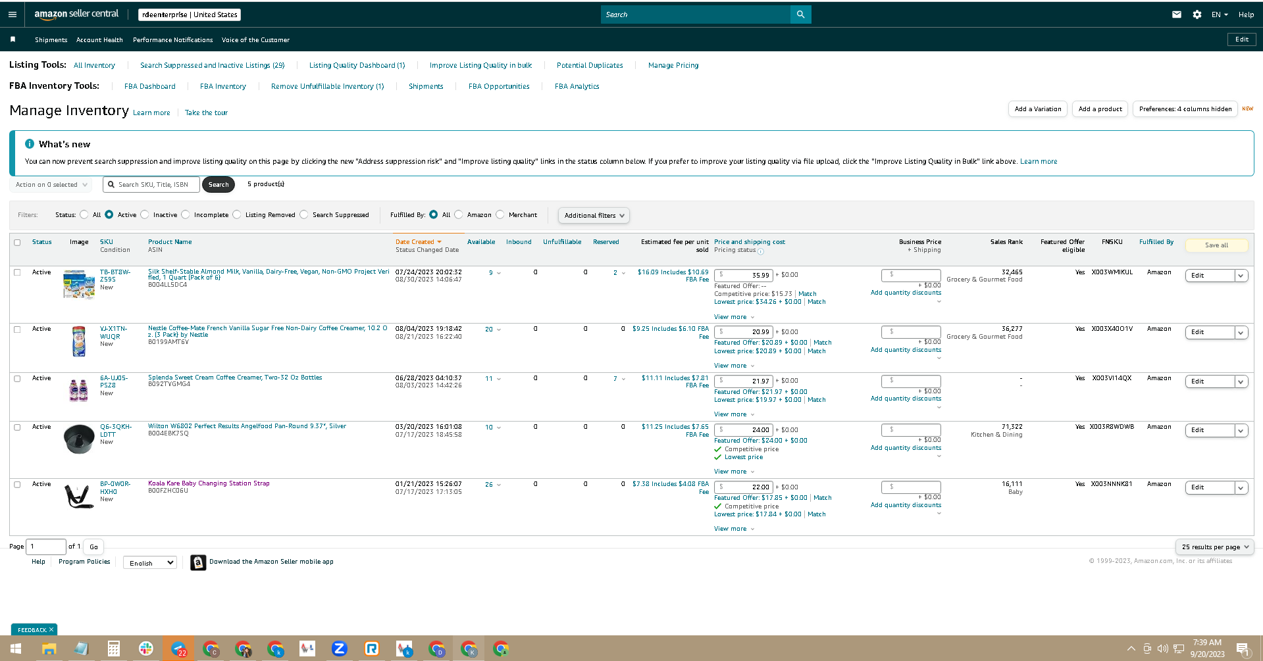Go to Manage Pricing listing tool
The height and width of the screenshot is (661, 1263).
click(673, 65)
